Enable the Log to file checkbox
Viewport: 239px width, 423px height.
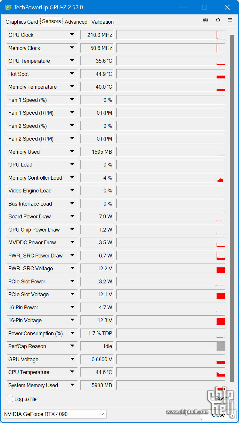[x=10, y=399]
